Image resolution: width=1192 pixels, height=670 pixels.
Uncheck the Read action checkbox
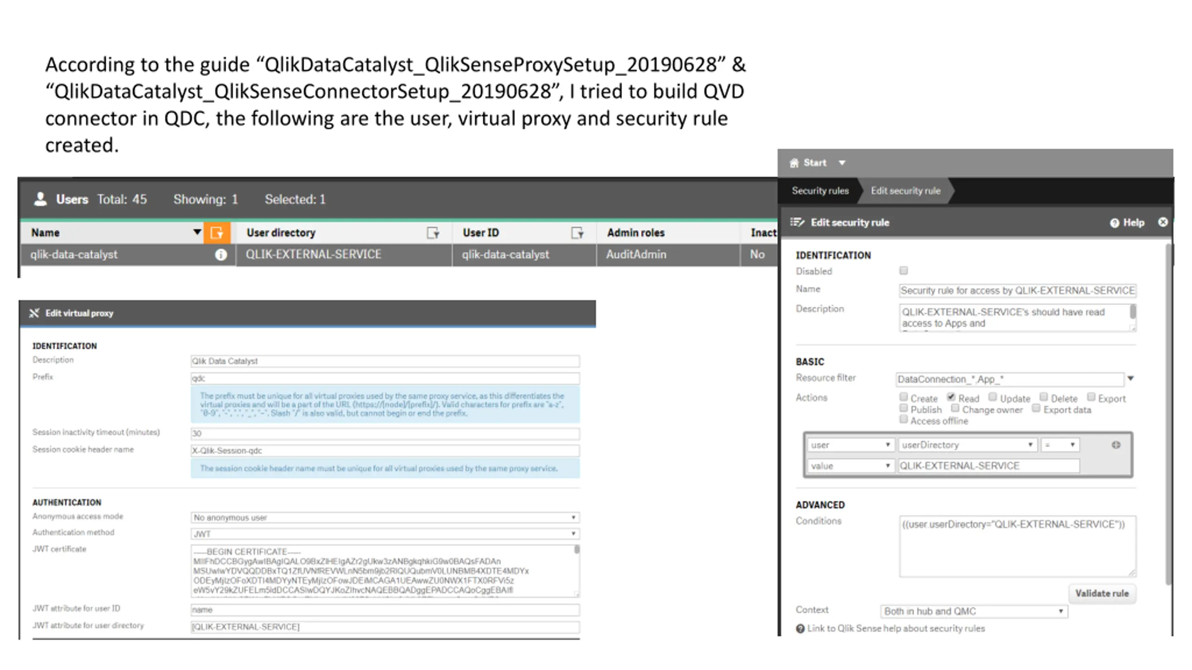[951, 397]
